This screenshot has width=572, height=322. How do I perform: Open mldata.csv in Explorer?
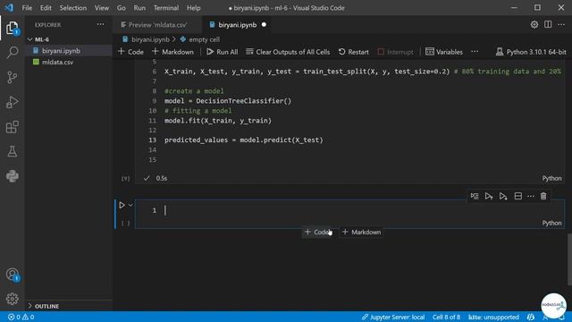tap(57, 62)
